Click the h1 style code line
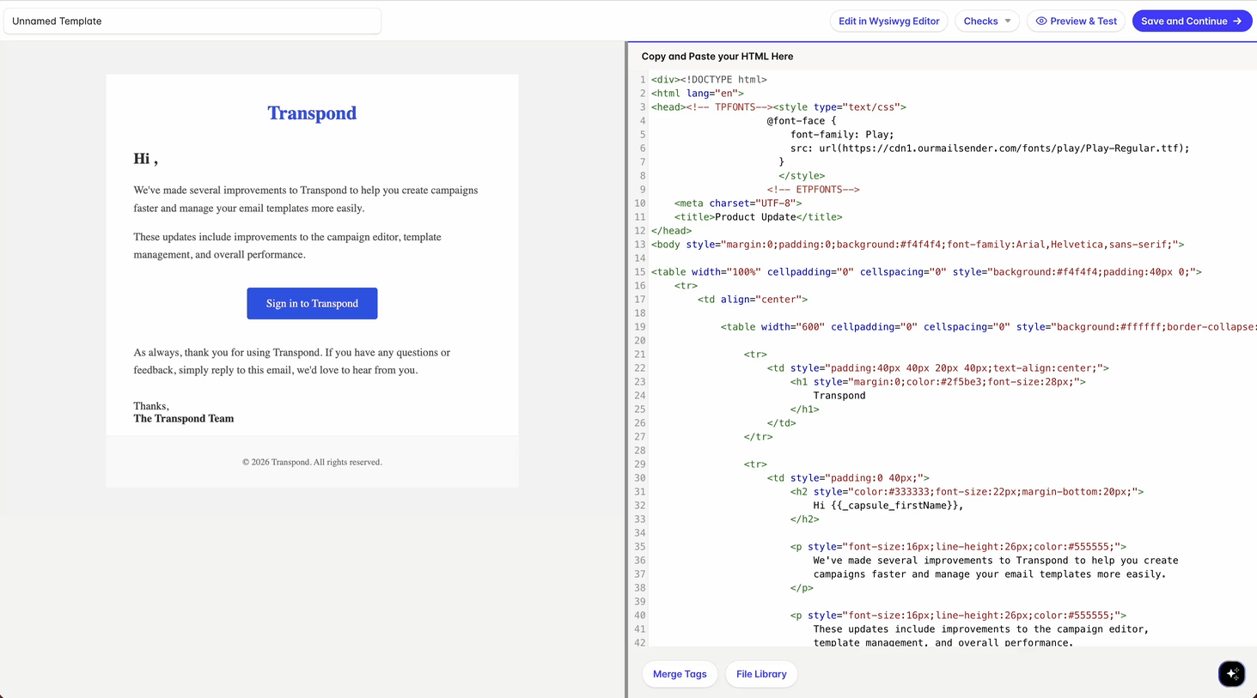This screenshot has height=698, width=1257. [938, 382]
